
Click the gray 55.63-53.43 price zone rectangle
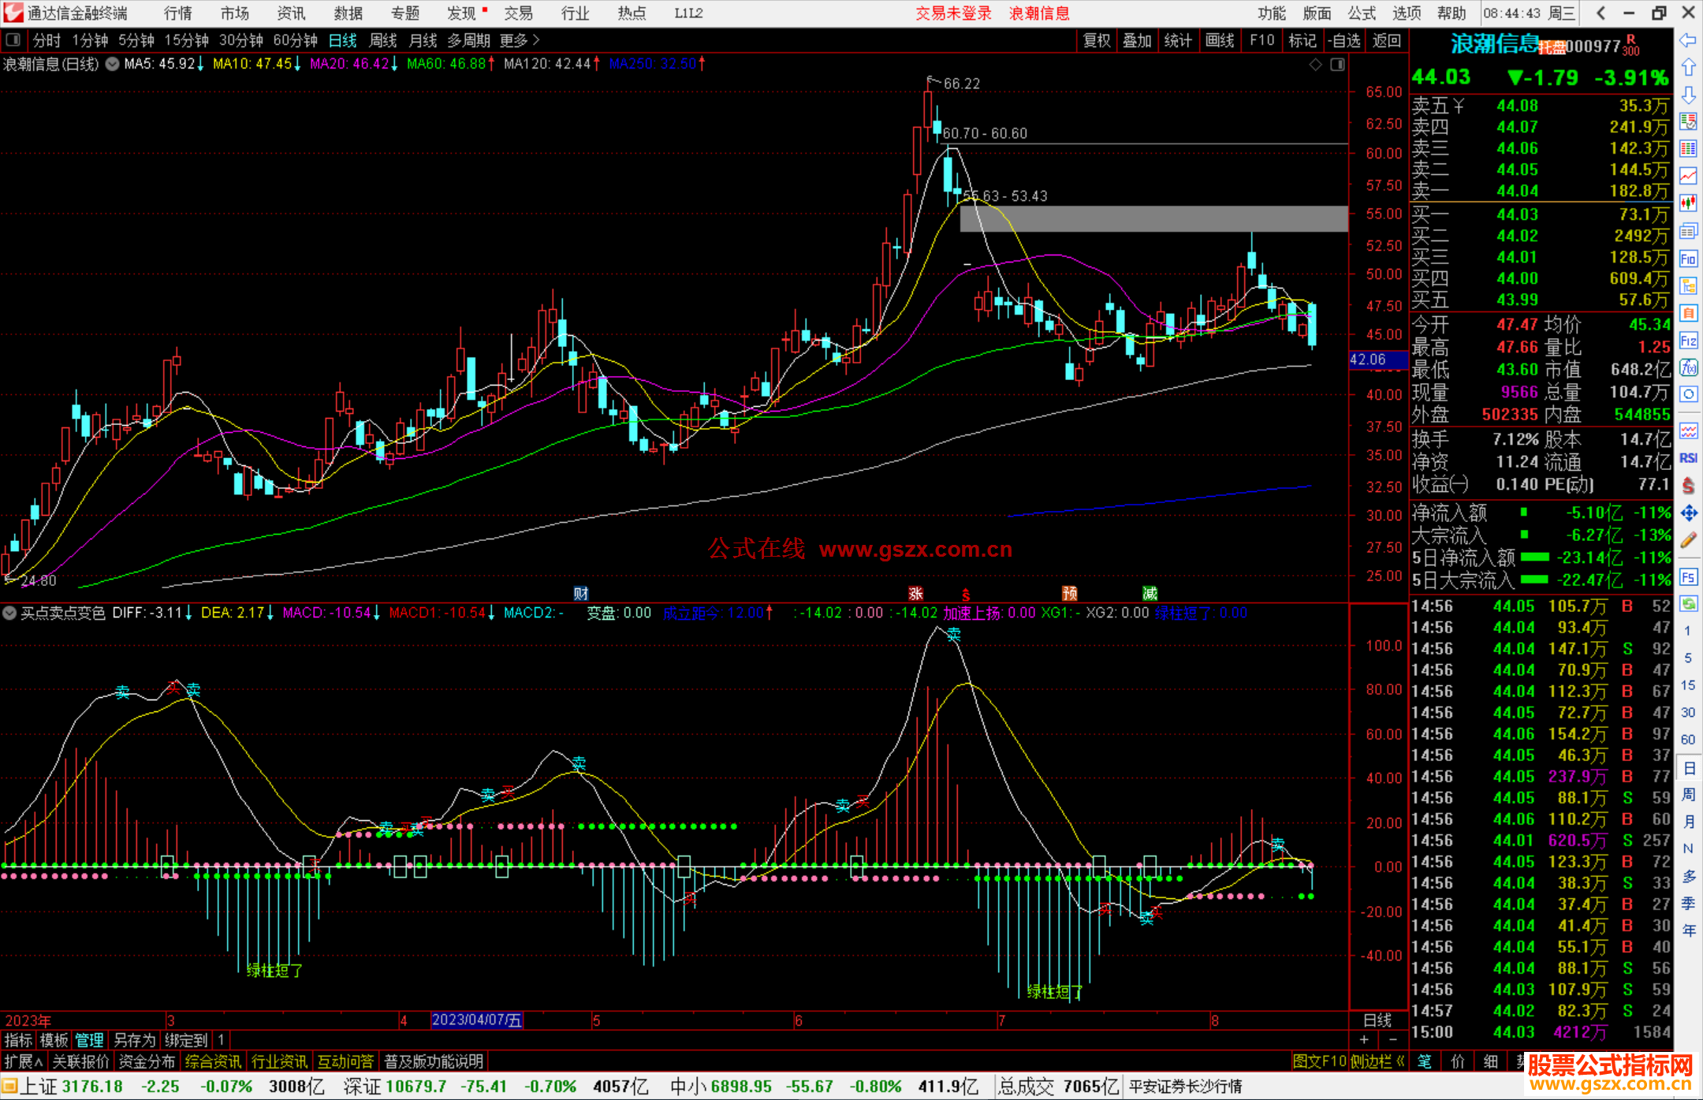[1153, 219]
